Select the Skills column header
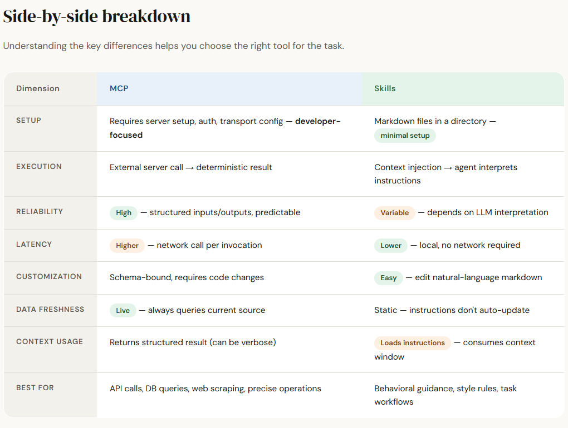Viewport: 568px width, 428px height. coord(385,88)
